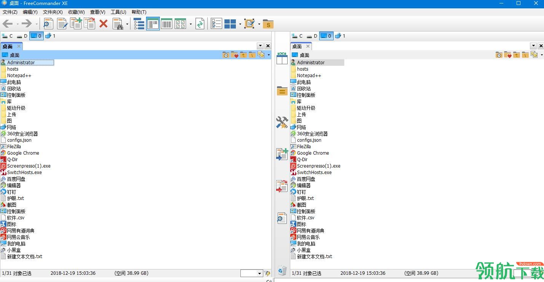Select the list view mode icon
544x282 pixels.
click(153, 24)
